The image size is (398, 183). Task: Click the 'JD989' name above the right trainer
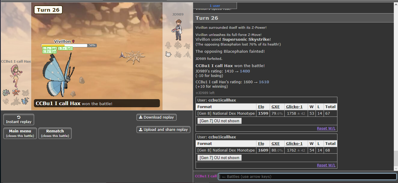(x=178, y=14)
